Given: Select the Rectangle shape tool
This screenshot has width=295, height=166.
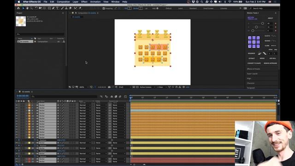Looking at the screenshot, I should 49,8.
